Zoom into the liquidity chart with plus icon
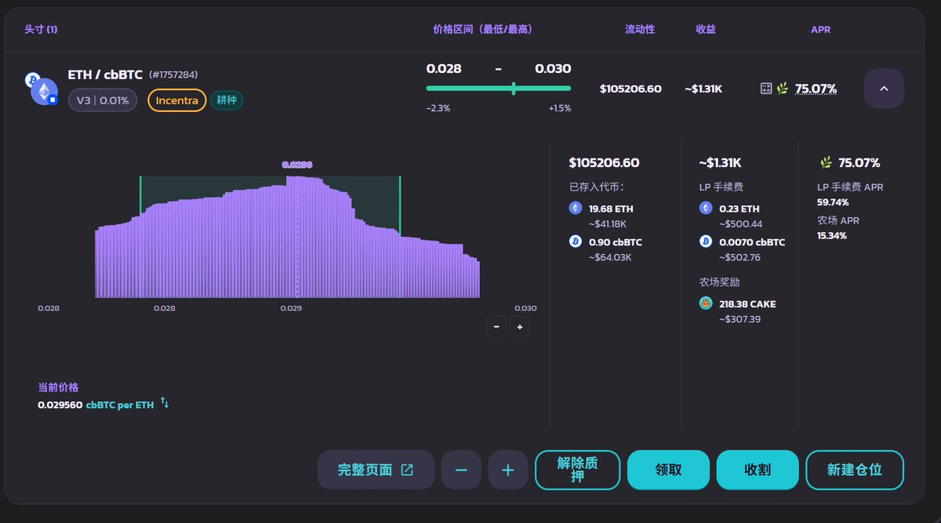This screenshot has height=523, width=941. (519, 326)
